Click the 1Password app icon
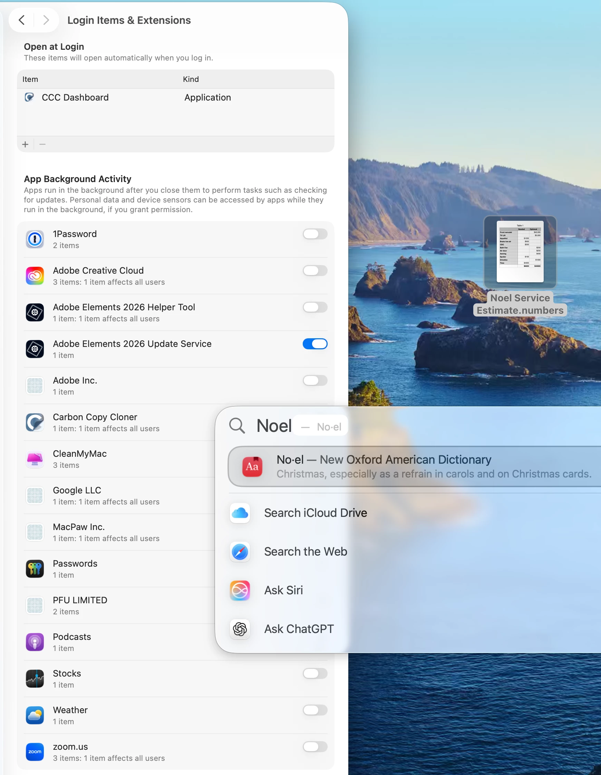Screen dimensions: 601x775 35,239
